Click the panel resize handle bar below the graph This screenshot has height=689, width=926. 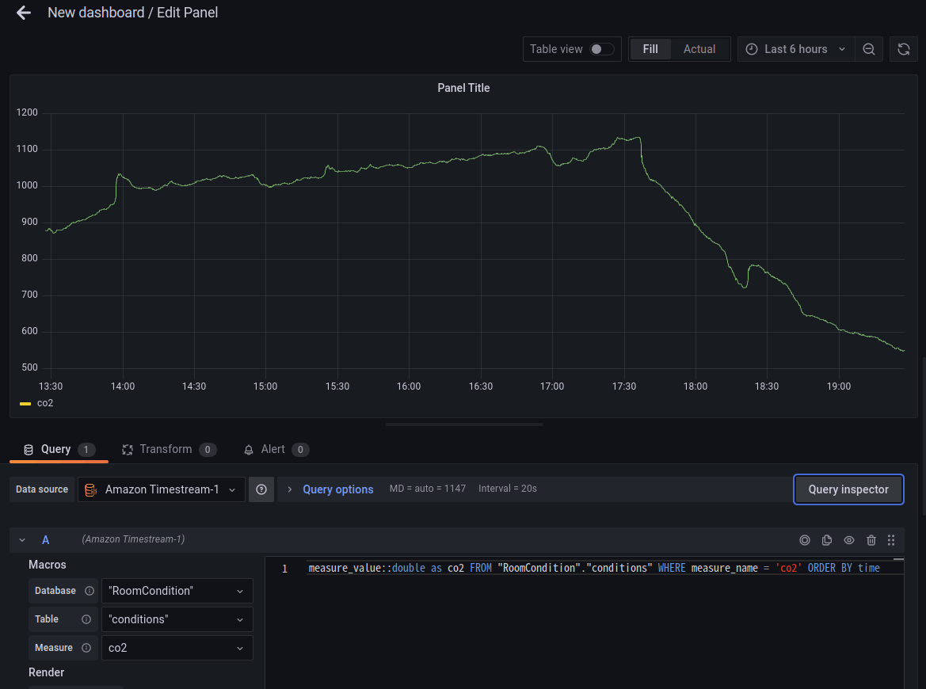click(x=463, y=424)
